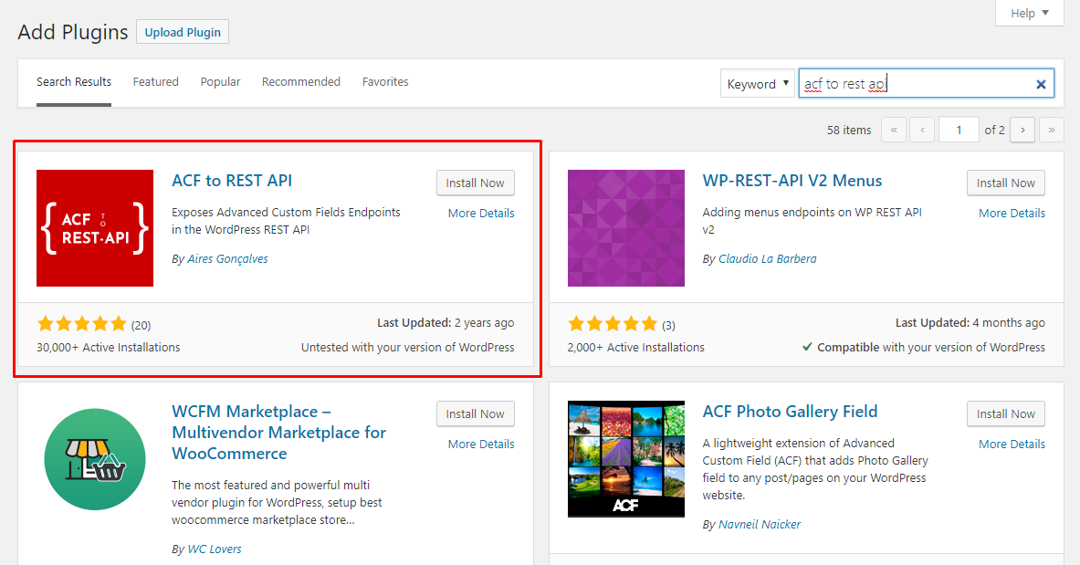Clear the search field using the X icon
This screenshot has width=1080, height=565.
[x=1041, y=83]
